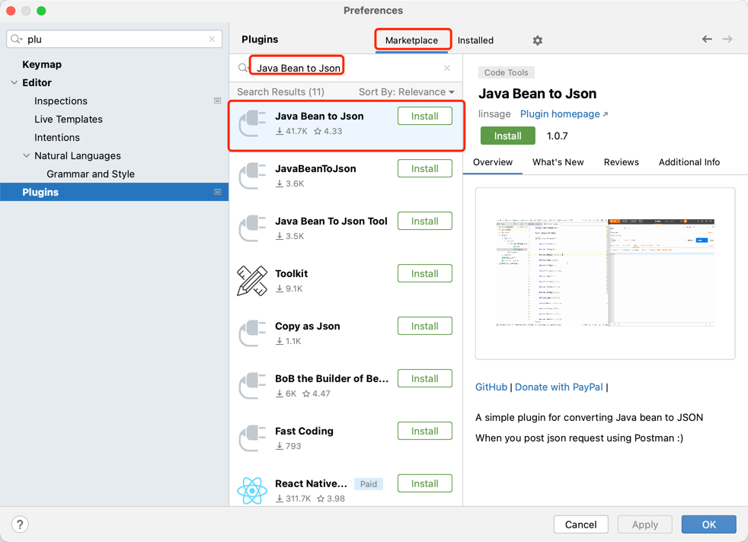Viewport: 748px width, 542px height.
Task: Click the Apply button
Action: coord(644,524)
